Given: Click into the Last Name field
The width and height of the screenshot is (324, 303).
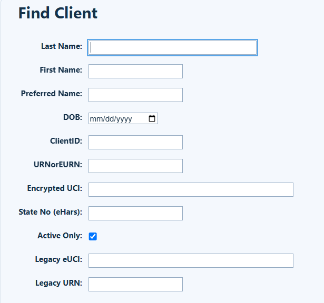Looking at the screenshot, I should (x=173, y=47).
